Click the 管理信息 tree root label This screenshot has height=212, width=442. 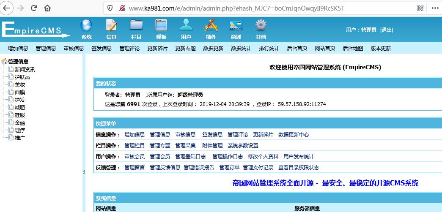point(18,62)
